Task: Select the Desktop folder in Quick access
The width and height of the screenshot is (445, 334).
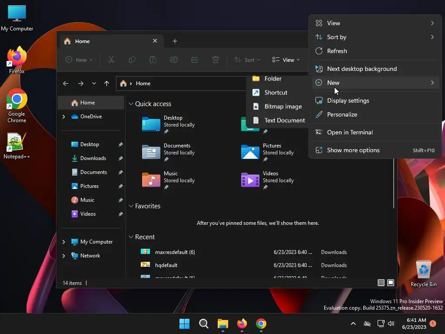Action: tap(169, 124)
